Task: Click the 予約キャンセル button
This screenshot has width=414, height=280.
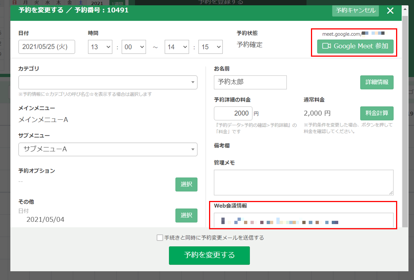Action: click(x=355, y=10)
